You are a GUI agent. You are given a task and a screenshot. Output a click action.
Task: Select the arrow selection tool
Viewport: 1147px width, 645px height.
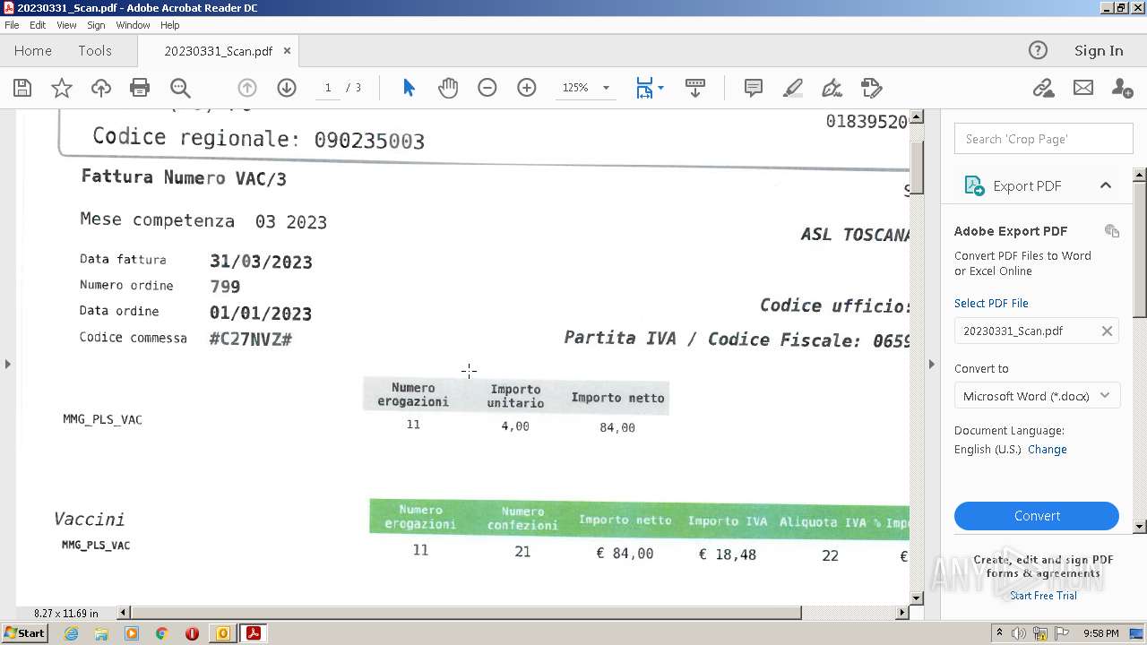point(409,88)
